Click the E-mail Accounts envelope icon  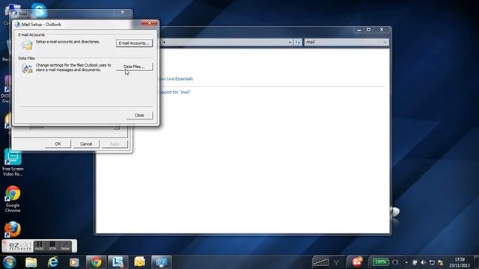27,45
